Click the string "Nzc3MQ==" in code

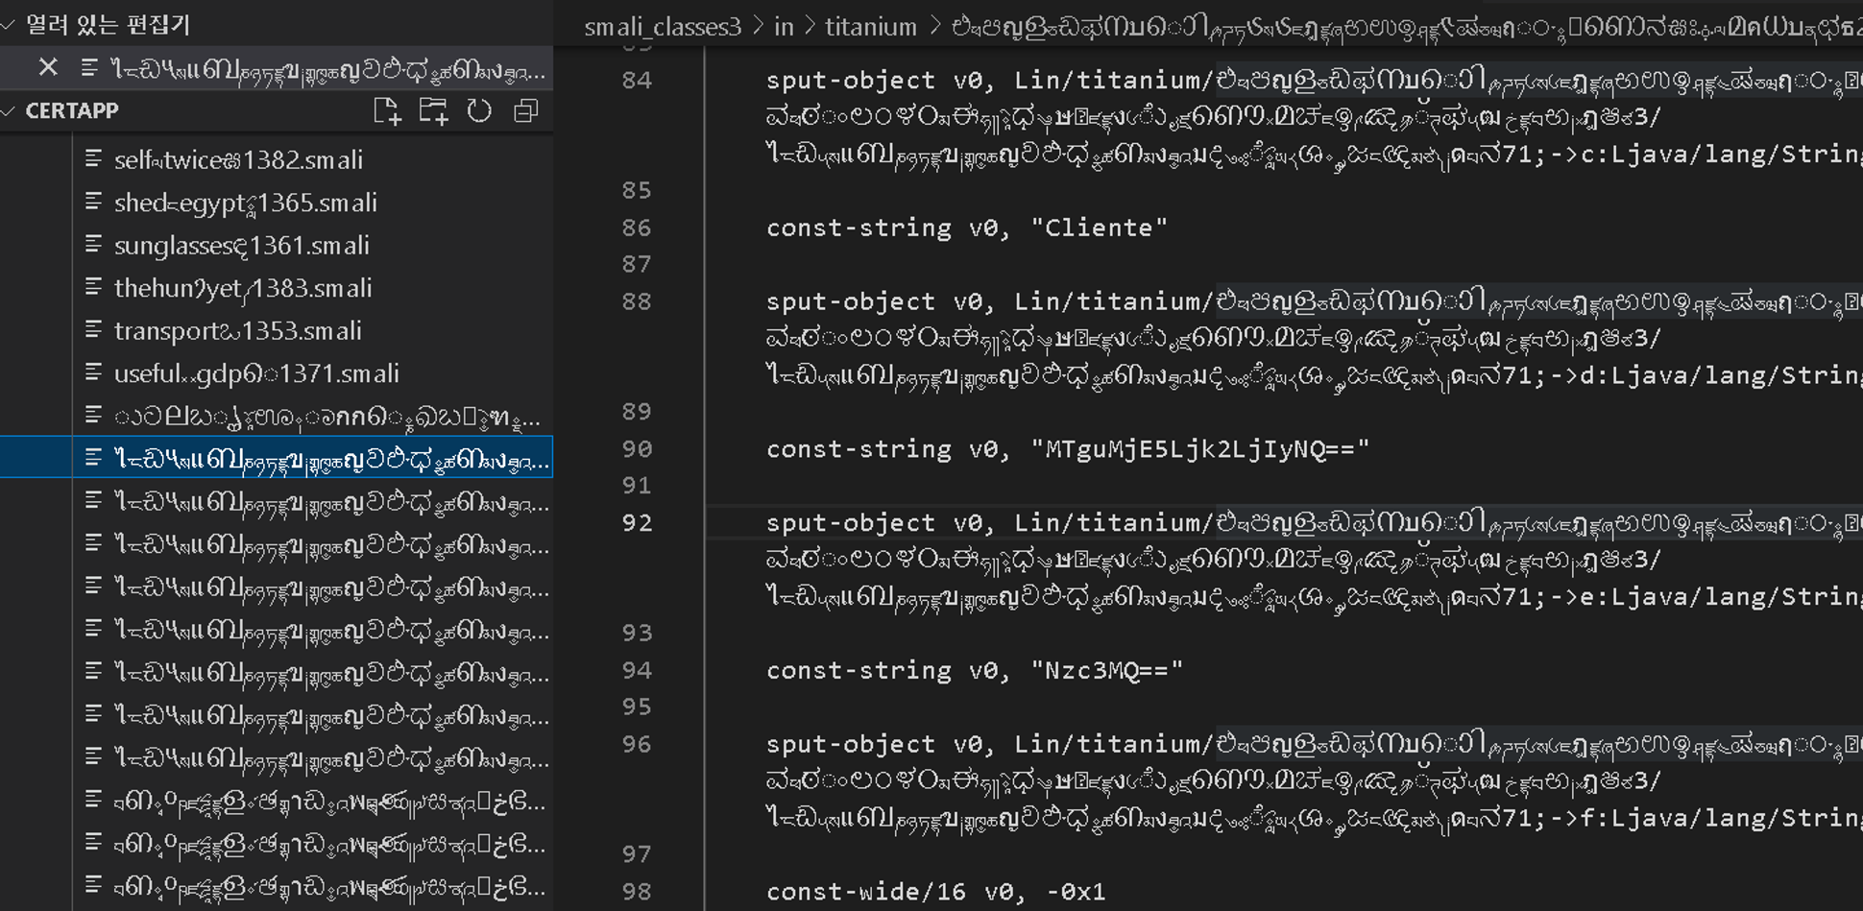(x=1106, y=670)
